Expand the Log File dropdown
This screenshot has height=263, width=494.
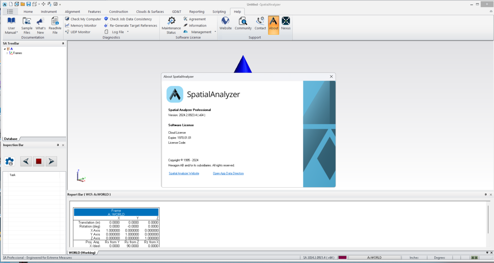[x=128, y=32]
